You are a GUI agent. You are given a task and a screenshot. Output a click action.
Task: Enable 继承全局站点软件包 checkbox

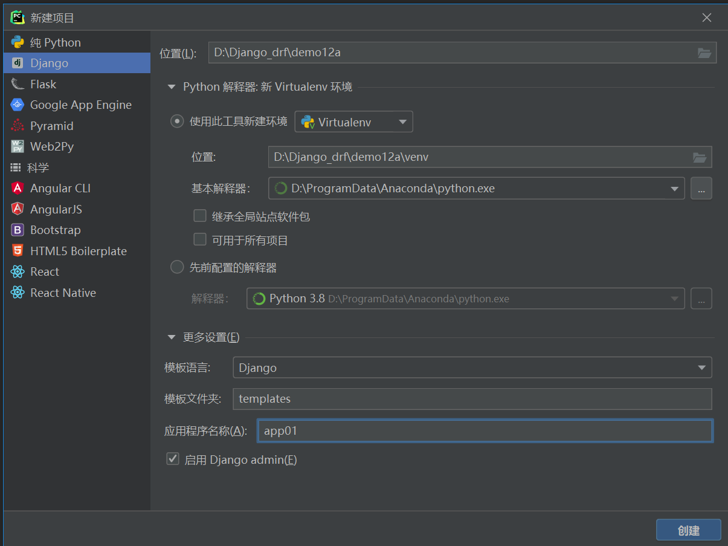click(x=200, y=215)
